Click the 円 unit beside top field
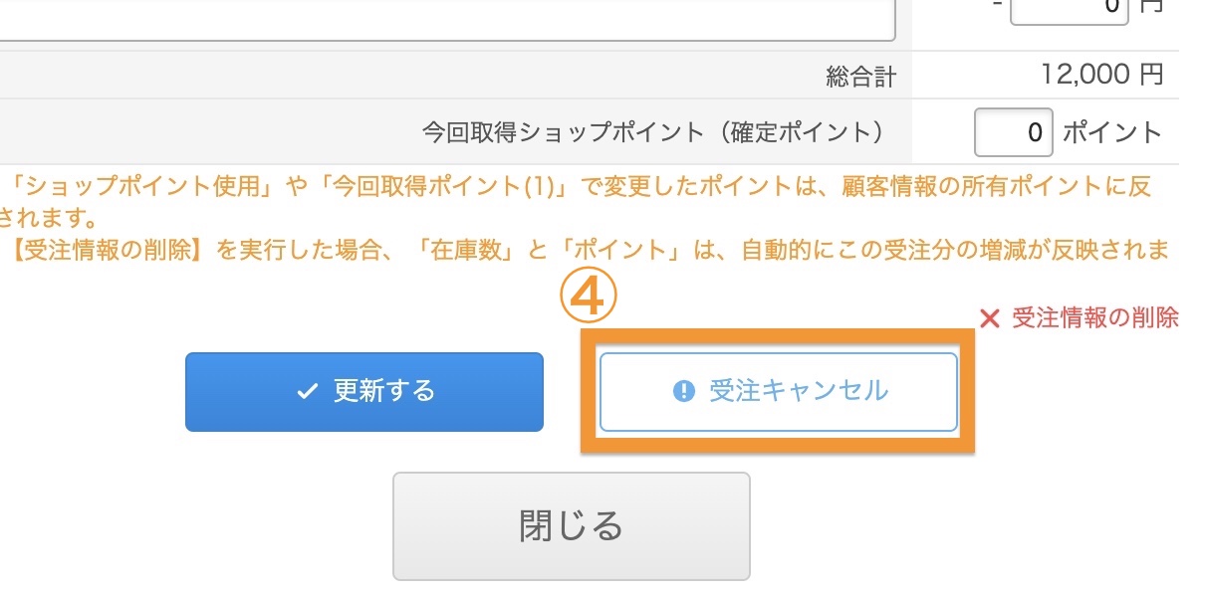The width and height of the screenshot is (1205, 595). coord(1151,6)
